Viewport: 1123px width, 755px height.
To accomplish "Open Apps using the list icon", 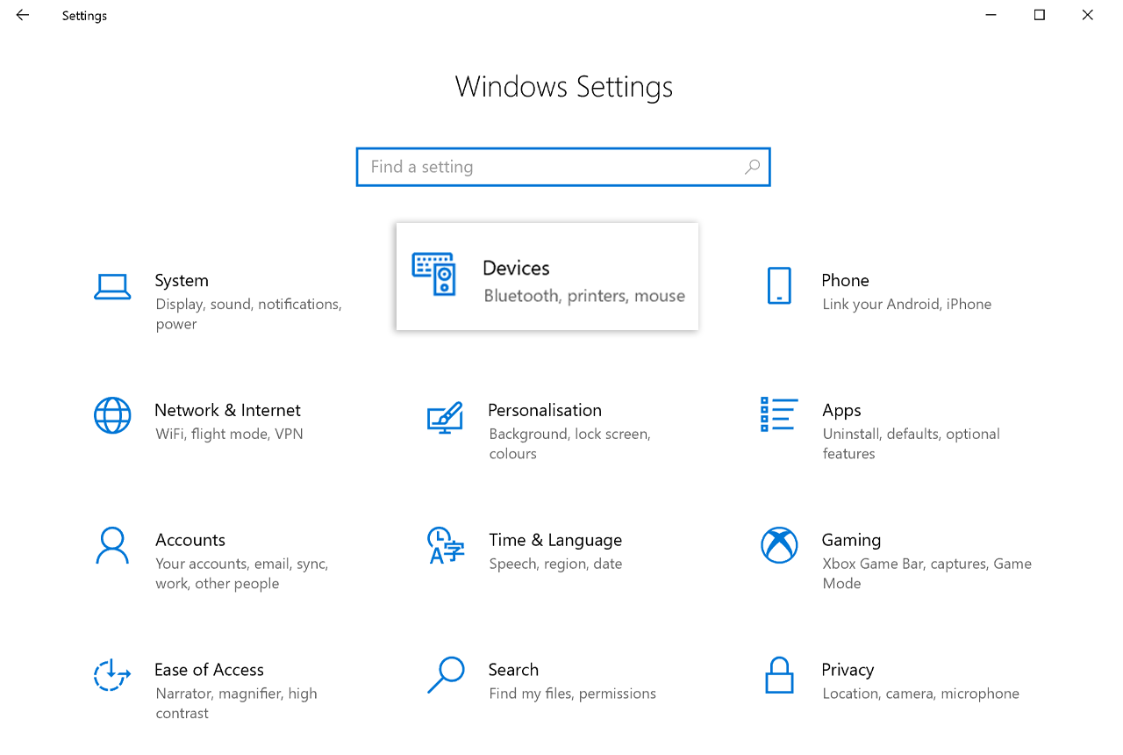I will (778, 414).
